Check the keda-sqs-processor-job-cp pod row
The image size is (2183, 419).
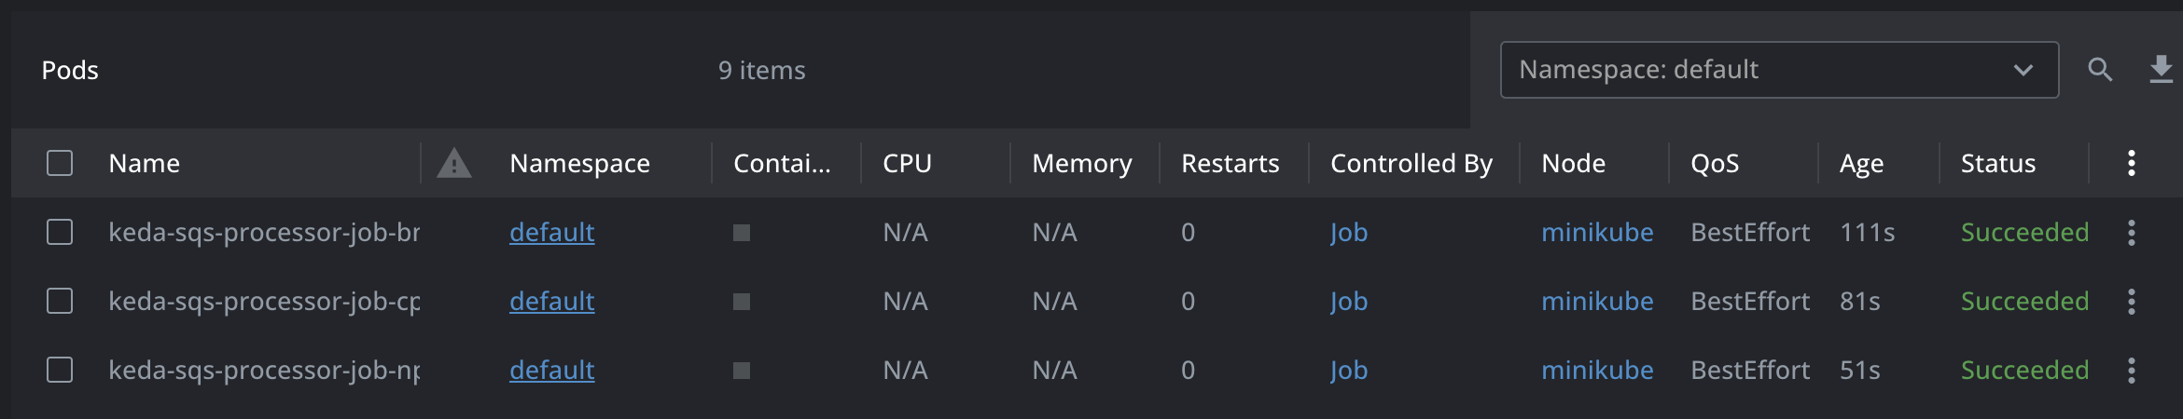(60, 301)
